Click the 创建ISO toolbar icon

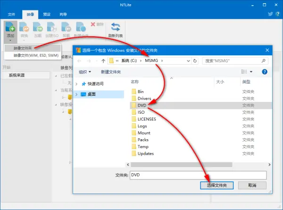click(x=52, y=27)
